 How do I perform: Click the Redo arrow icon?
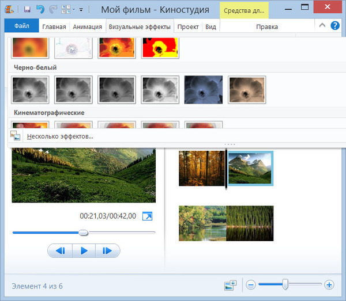click(x=53, y=10)
